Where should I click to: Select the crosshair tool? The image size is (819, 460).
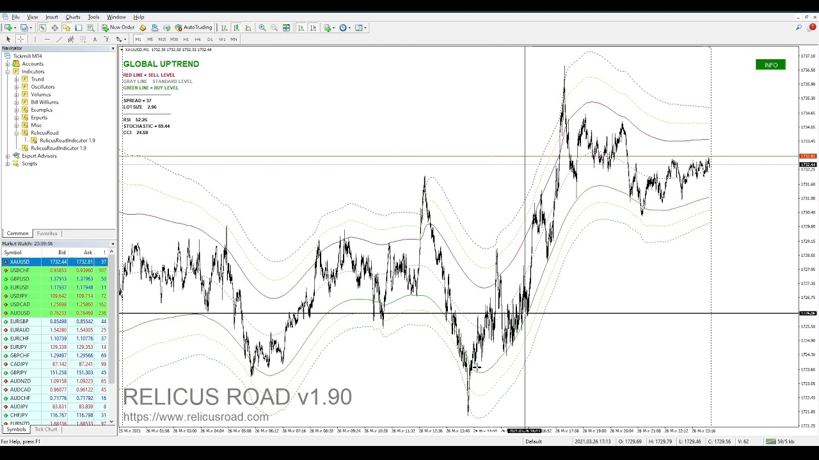click(x=20, y=40)
